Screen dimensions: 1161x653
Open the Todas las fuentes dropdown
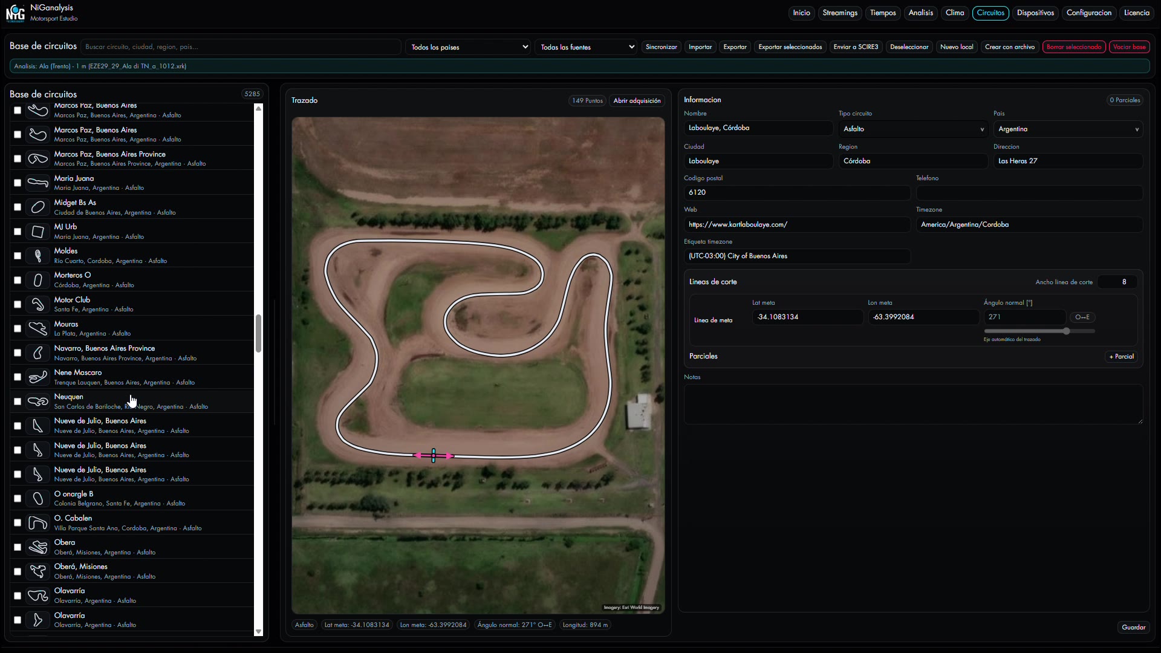587,47
